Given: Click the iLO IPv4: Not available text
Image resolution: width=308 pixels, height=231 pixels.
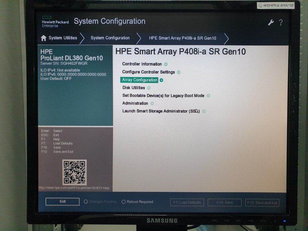Looking at the screenshot, I should [60, 70].
